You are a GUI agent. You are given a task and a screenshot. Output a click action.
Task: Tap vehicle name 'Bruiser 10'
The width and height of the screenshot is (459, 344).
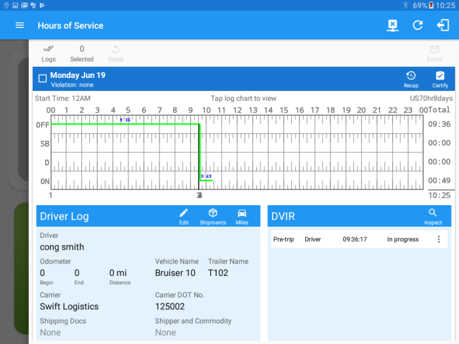[175, 273]
